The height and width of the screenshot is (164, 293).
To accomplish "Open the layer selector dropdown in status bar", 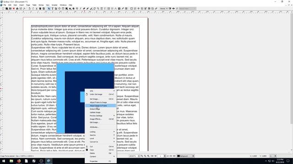I will pyautogui.click(x=185, y=156).
